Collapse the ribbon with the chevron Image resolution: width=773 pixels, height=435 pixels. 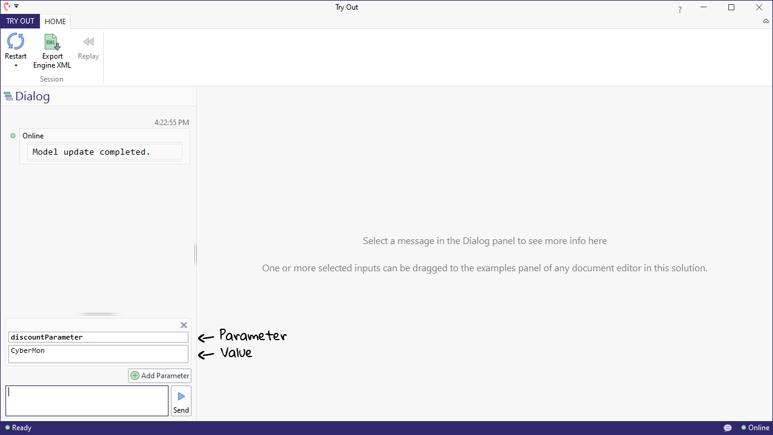click(x=766, y=21)
